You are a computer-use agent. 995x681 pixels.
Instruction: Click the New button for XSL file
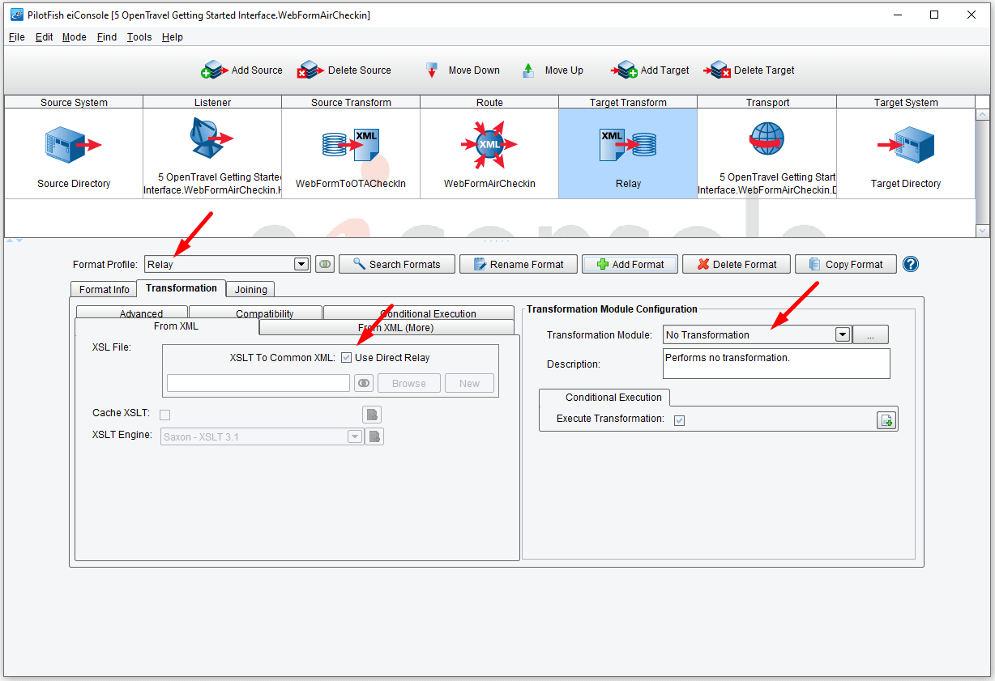coord(470,384)
